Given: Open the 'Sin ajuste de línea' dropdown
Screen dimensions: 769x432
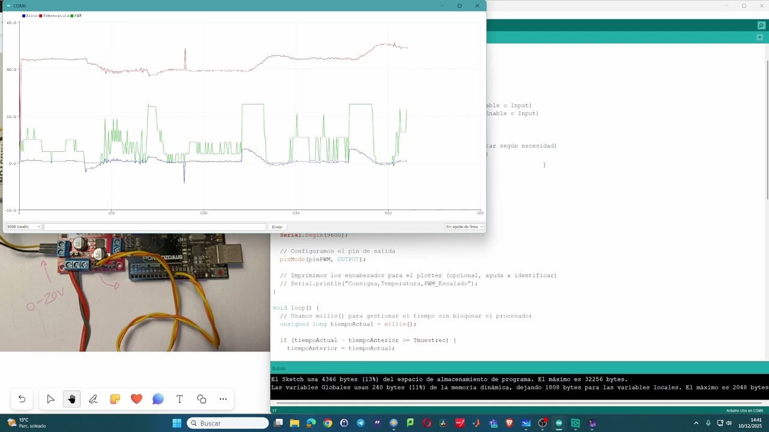Looking at the screenshot, I should [464, 227].
